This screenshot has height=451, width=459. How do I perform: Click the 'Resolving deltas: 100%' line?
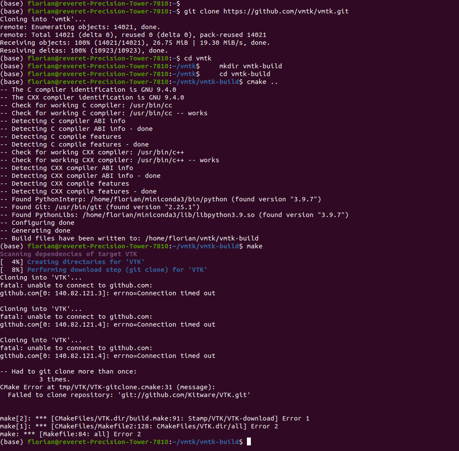[x=84, y=50]
